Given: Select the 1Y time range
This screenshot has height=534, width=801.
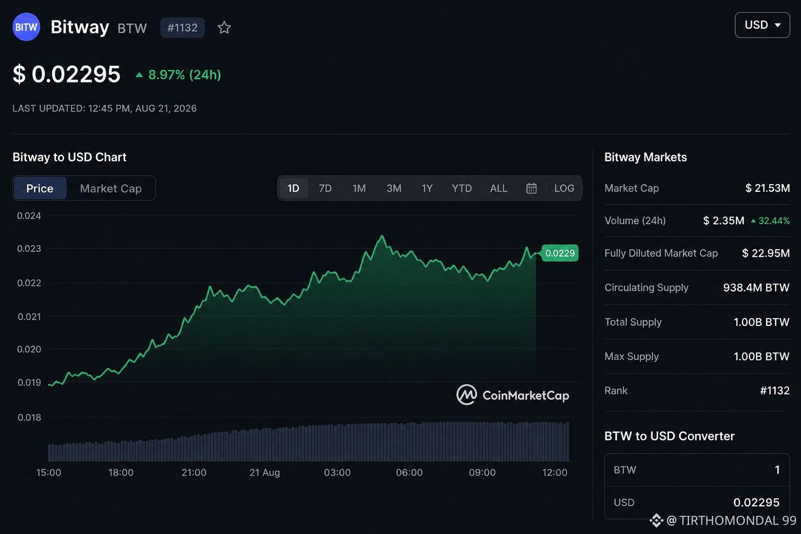Looking at the screenshot, I should click(x=427, y=188).
